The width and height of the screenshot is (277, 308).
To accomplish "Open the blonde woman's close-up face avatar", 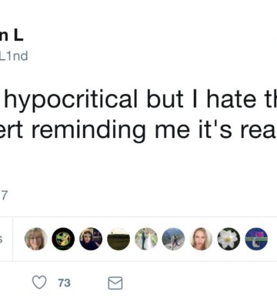I will [202, 239].
